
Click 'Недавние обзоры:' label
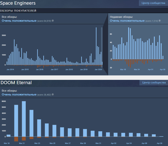click(121, 17)
